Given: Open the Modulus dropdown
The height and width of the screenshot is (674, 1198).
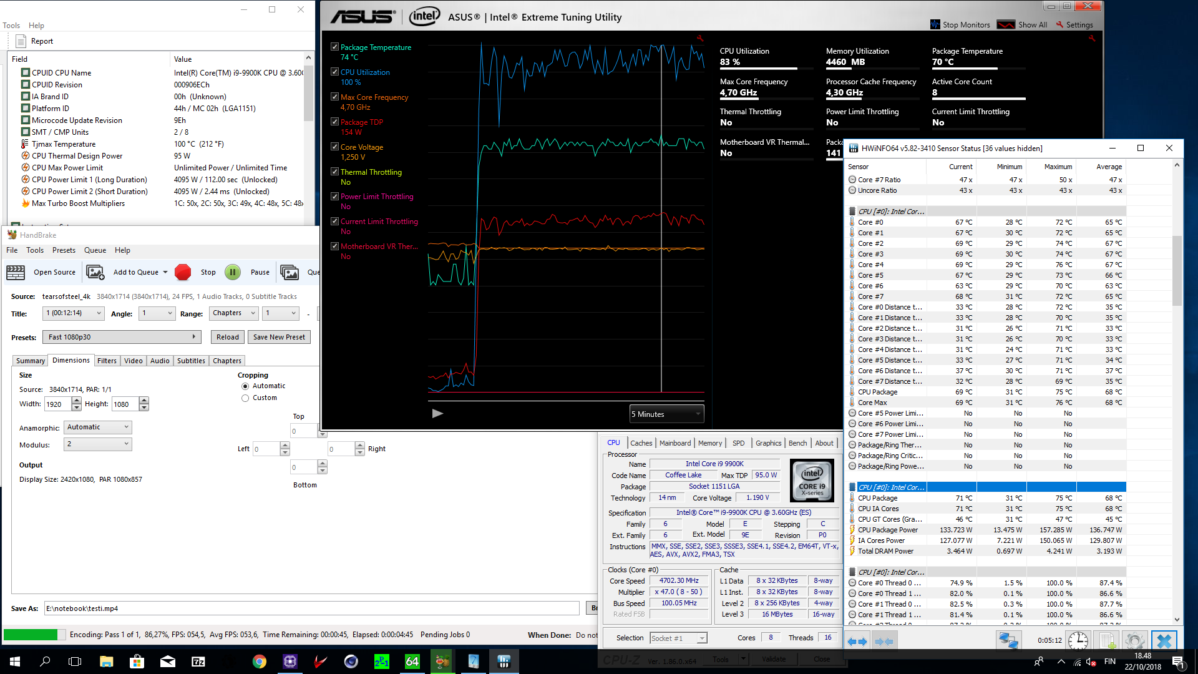Looking at the screenshot, I should [x=98, y=444].
